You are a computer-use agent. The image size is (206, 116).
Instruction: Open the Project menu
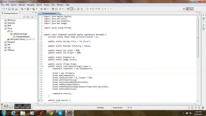(47, 5)
